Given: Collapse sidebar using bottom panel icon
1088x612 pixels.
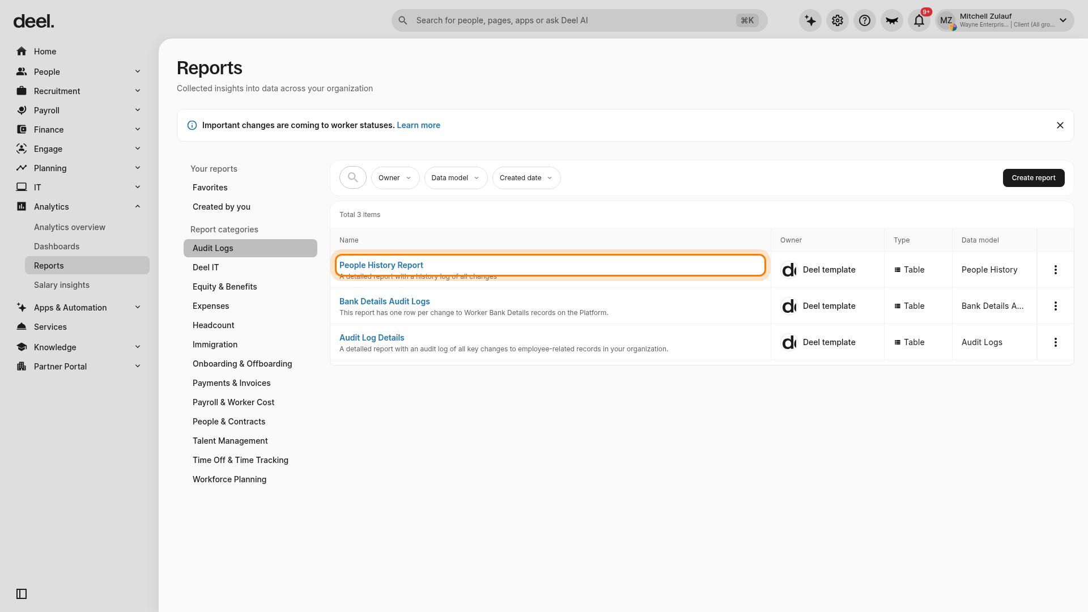Looking at the screenshot, I should coord(22,594).
